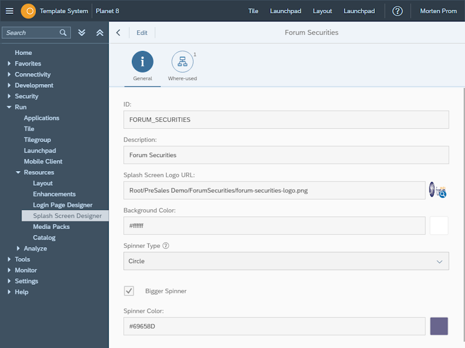Collapse all navigation tree nodes
The width and height of the screenshot is (465, 348).
click(x=100, y=33)
